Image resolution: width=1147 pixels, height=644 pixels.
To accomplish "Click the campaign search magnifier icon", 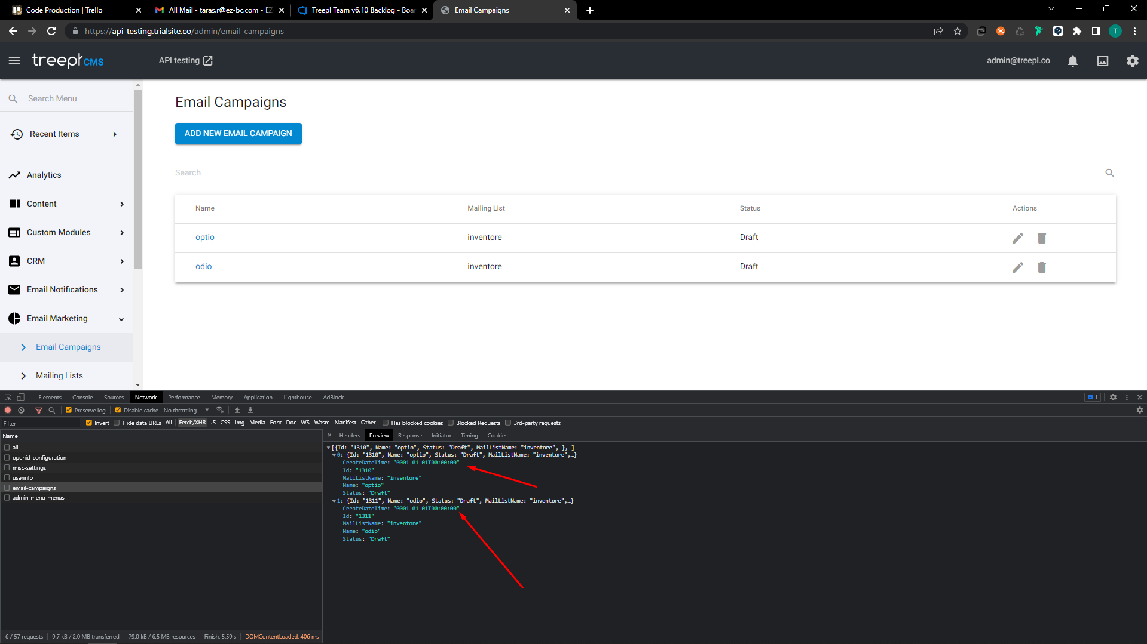I will (1109, 173).
